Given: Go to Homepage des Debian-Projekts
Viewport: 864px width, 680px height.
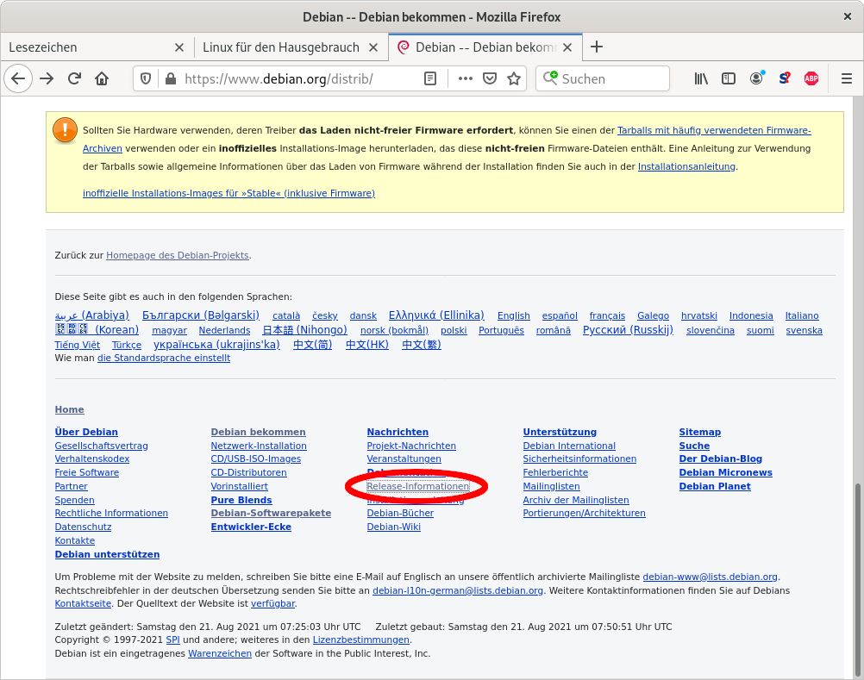Looking at the screenshot, I should click(178, 255).
